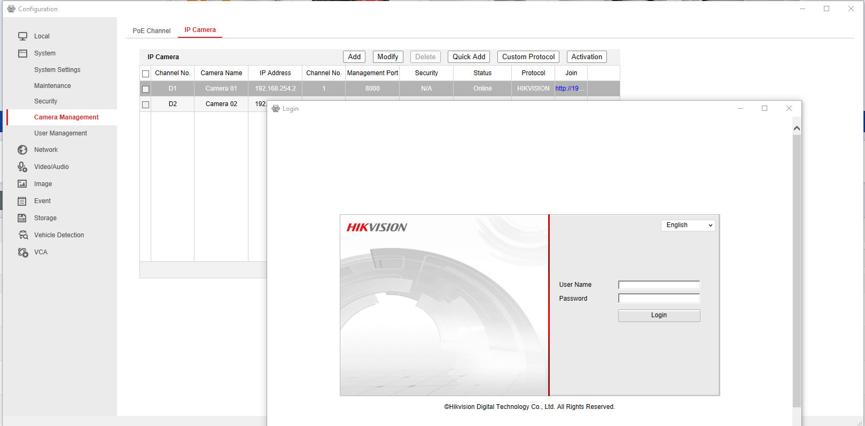The image size is (865, 426).
Task: Open the English language dropdown
Action: click(688, 225)
